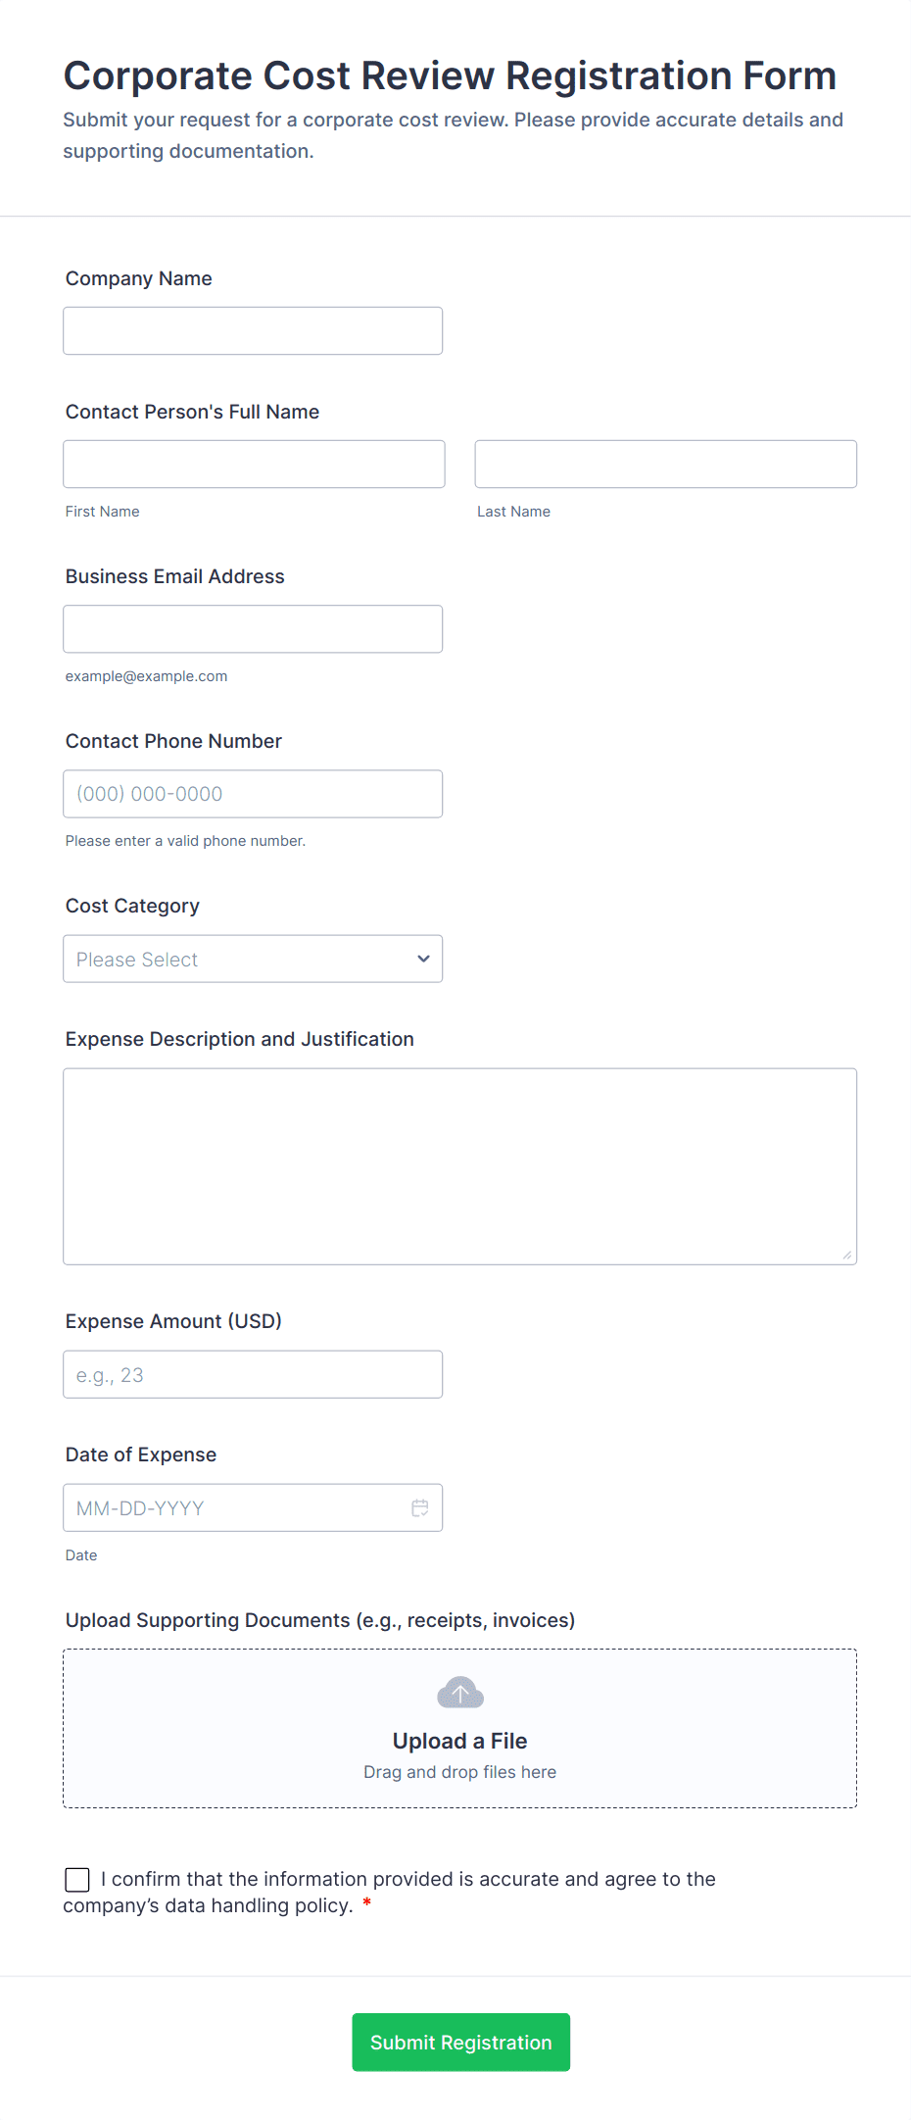The height and width of the screenshot is (2120, 911).
Task: Focus the Contact Phone Number field
Action: click(253, 794)
